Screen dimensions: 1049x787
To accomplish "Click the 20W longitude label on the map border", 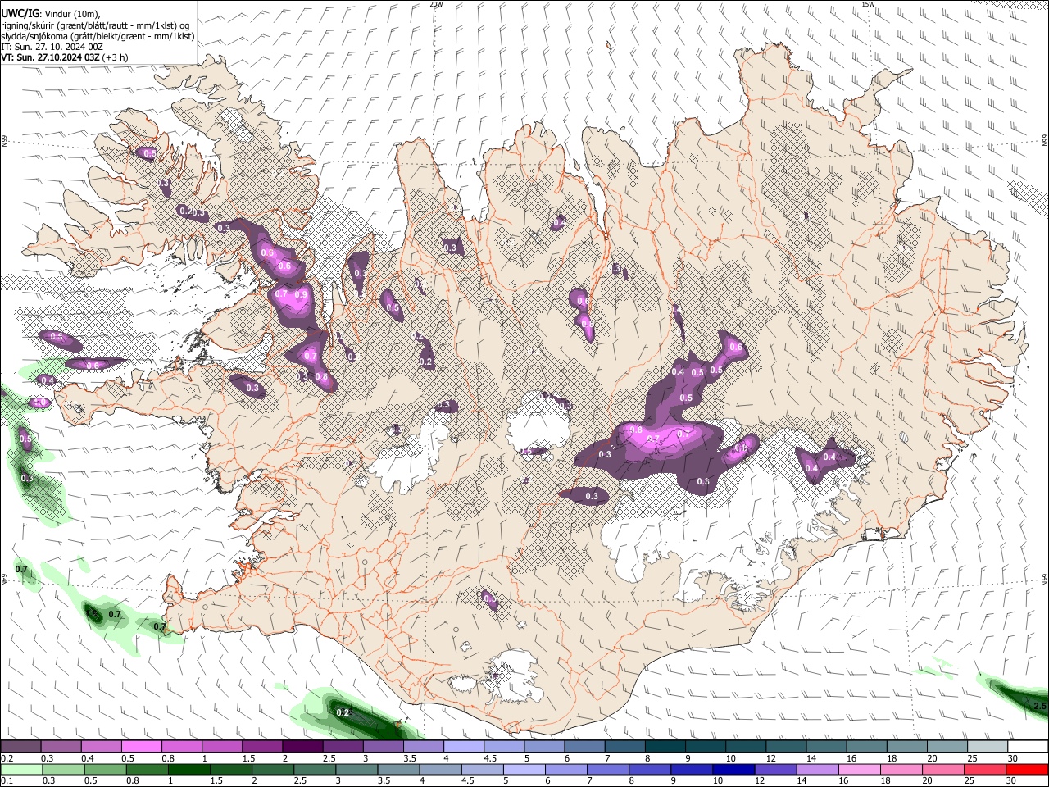I will 436,4.
